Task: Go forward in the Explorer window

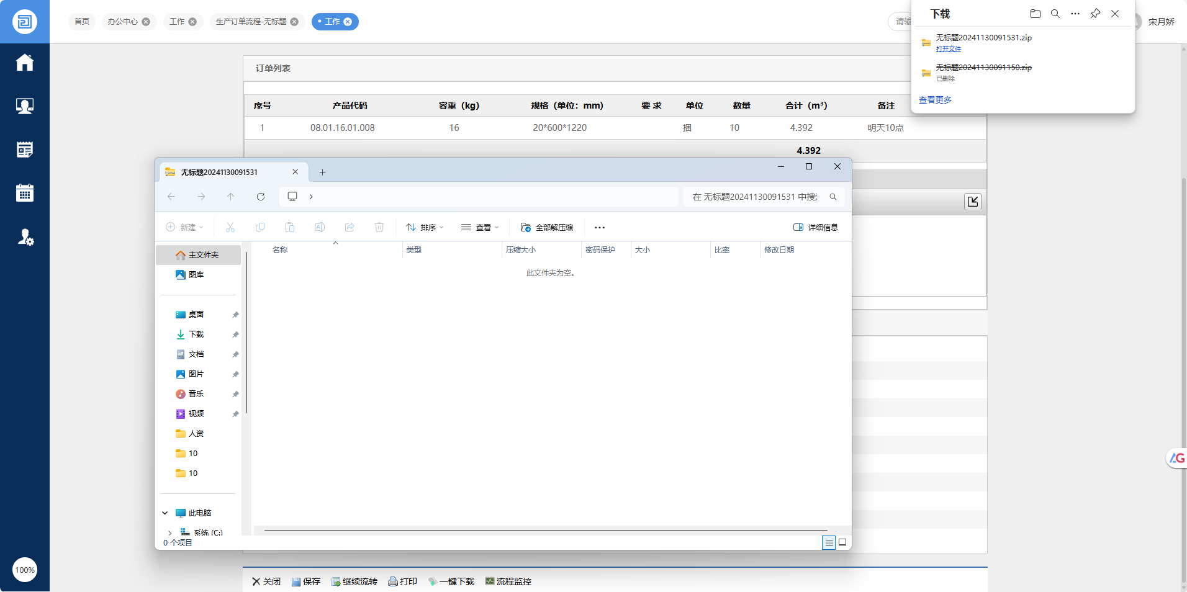Action: 201,197
